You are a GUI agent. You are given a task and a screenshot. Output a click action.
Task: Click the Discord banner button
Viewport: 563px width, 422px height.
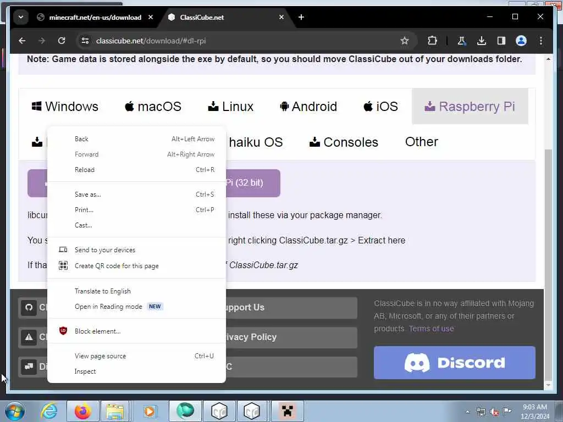[x=454, y=363]
